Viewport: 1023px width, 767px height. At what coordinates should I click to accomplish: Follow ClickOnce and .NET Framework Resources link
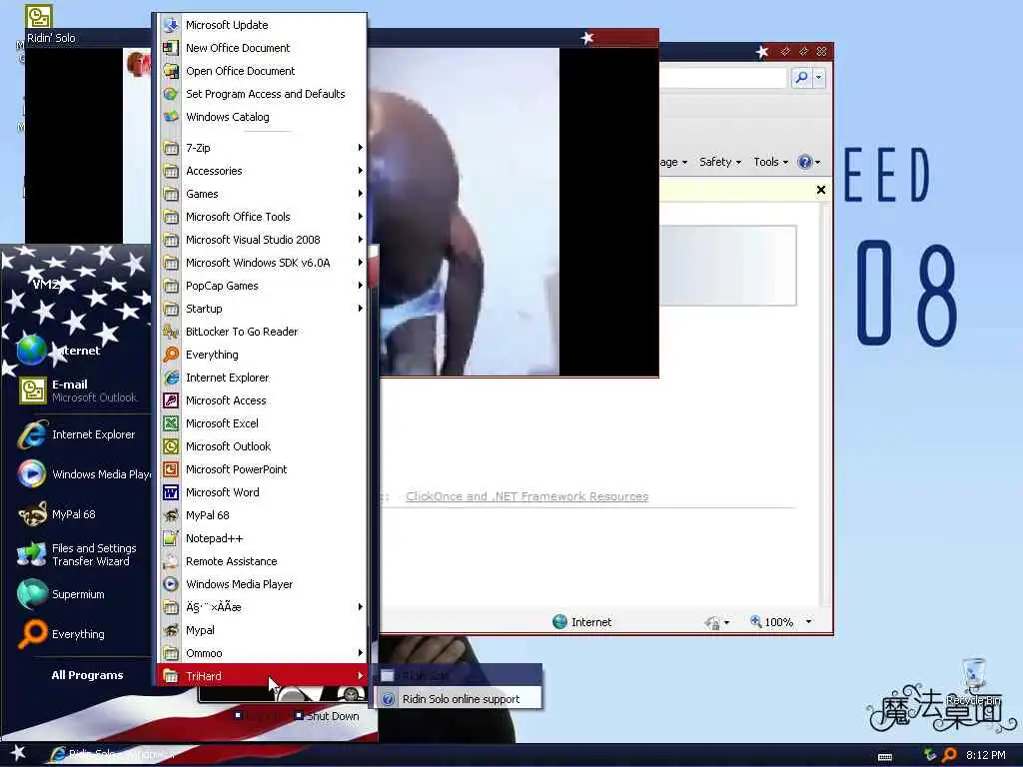point(526,496)
